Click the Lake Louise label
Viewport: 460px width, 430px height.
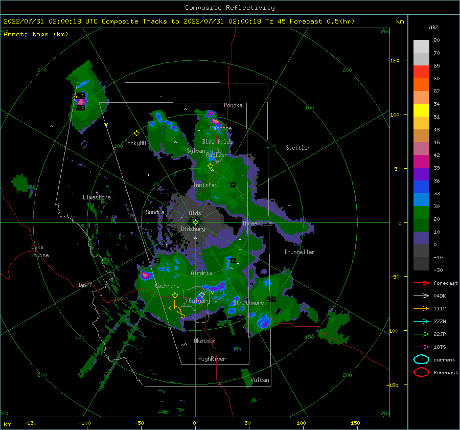point(39,251)
